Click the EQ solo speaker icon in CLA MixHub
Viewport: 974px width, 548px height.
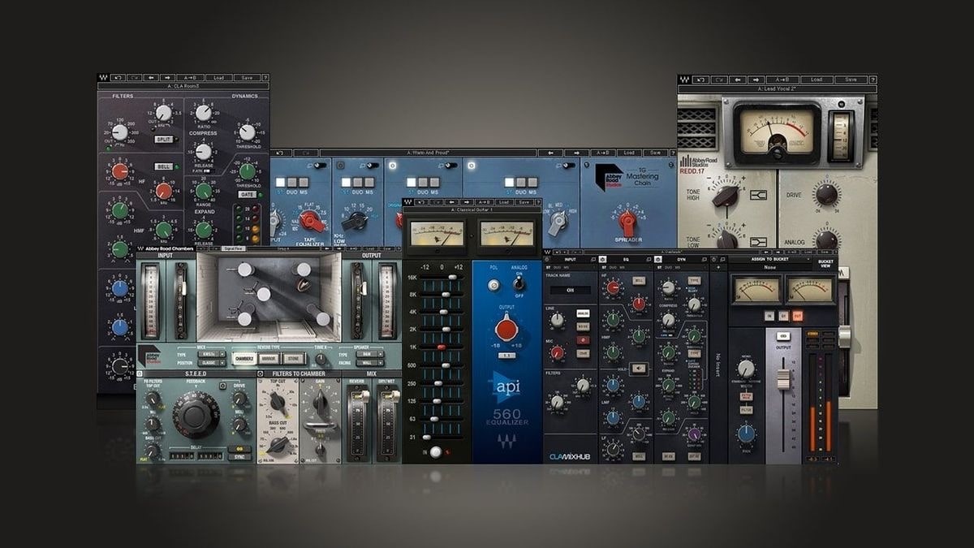point(639,368)
